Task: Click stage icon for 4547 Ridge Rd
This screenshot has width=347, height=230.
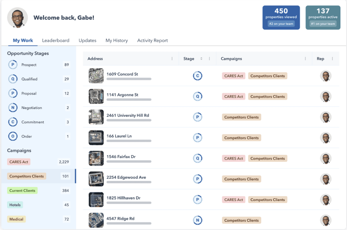Action: 197,220
